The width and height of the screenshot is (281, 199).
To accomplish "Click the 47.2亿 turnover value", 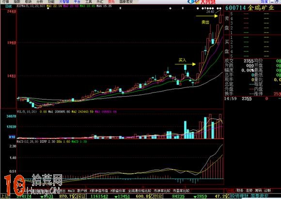I will (222, 197).
